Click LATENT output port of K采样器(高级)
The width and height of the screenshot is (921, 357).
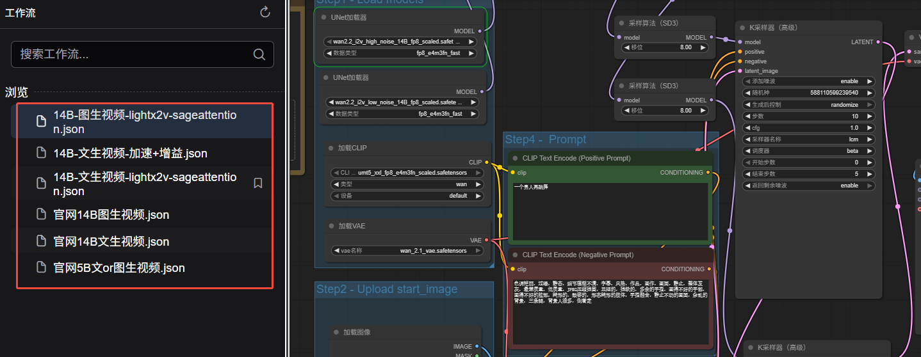(x=877, y=42)
